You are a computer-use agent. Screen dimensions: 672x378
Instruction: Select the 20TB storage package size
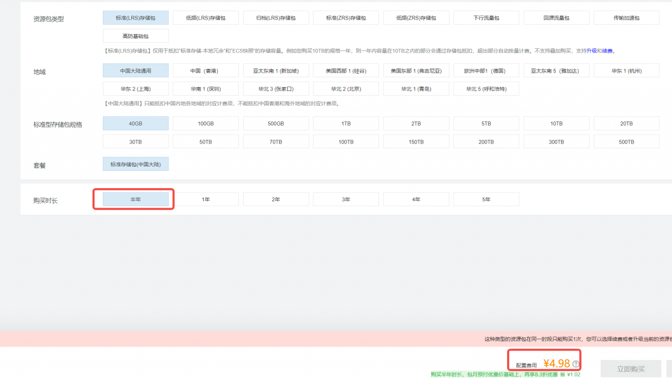click(x=626, y=124)
